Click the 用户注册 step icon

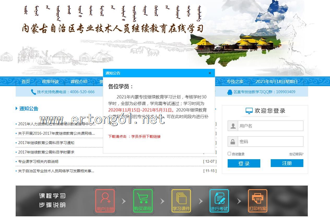(105, 200)
